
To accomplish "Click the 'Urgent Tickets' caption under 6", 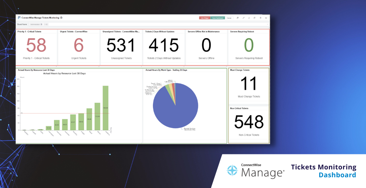I will pos(79,58).
